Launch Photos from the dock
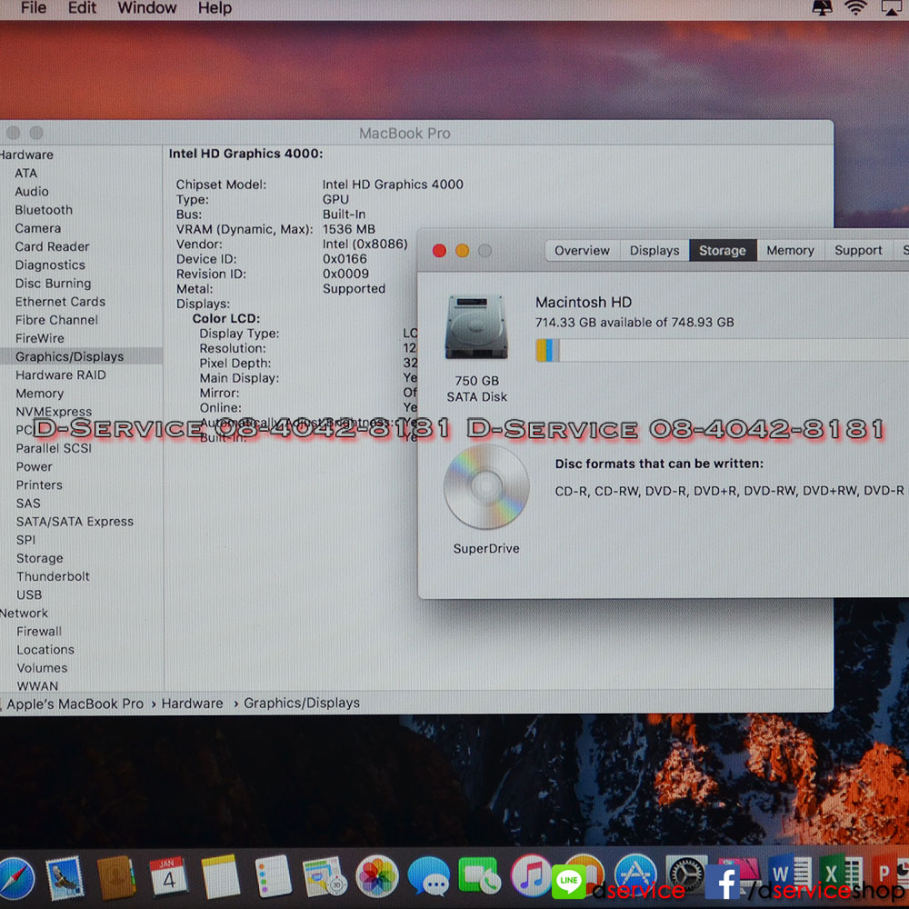Image resolution: width=909 pixels, height=909 pixels. [377, 876]
